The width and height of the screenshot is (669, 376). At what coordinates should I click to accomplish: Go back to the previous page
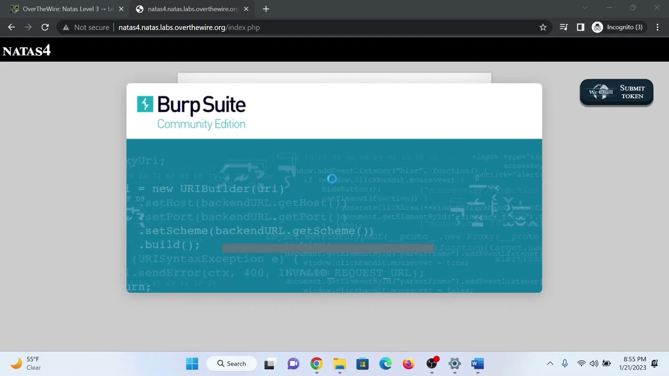coord(11,27)
